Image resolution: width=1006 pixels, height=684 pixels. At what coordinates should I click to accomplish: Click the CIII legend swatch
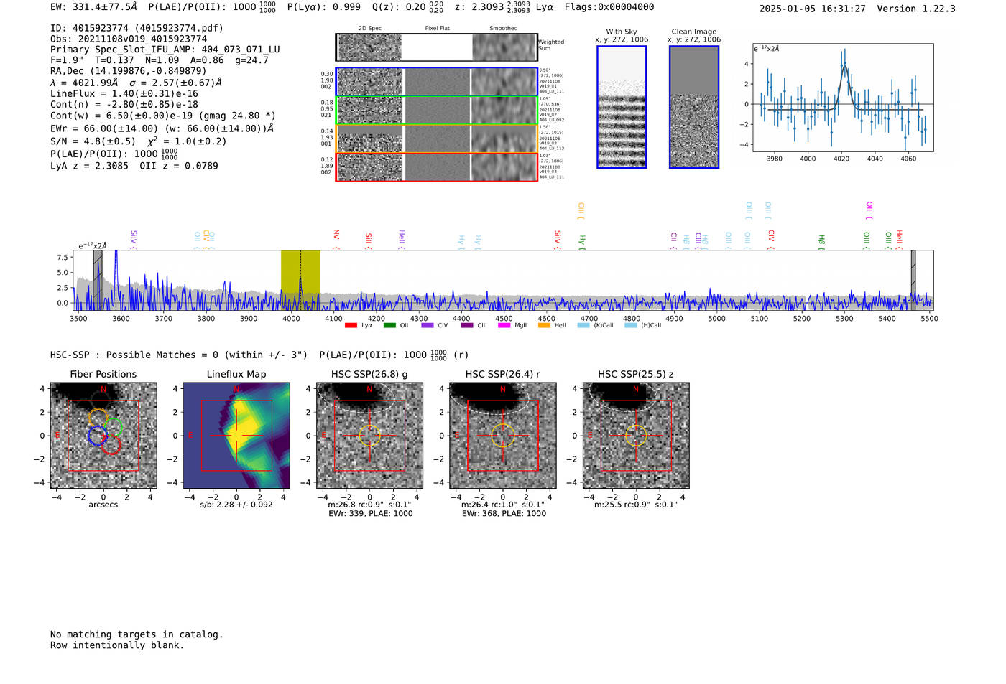(x=467, y=326)
